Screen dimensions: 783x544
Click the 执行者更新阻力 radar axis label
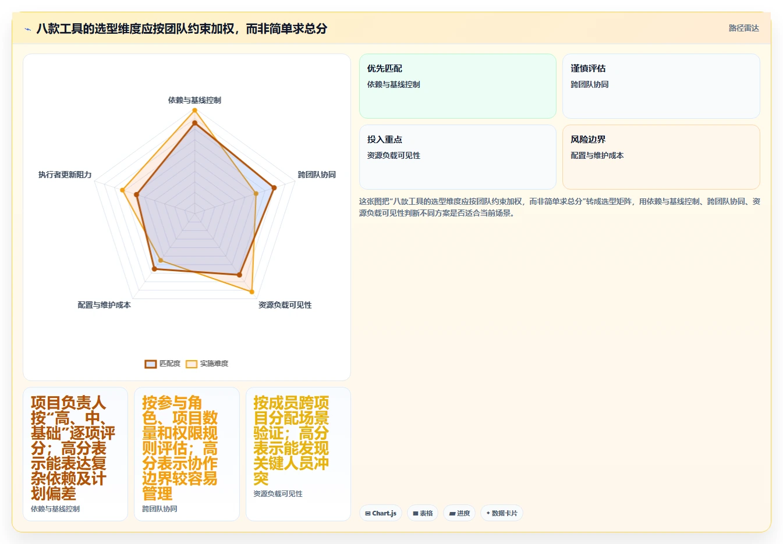[65, 175]
